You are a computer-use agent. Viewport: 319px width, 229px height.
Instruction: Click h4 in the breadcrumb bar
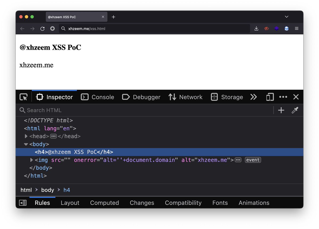(67, 190)
